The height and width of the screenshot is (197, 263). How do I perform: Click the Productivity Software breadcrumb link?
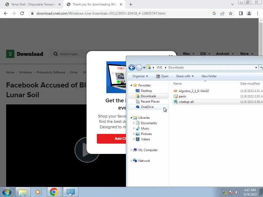pyautogui.click(x=51, y=72)
